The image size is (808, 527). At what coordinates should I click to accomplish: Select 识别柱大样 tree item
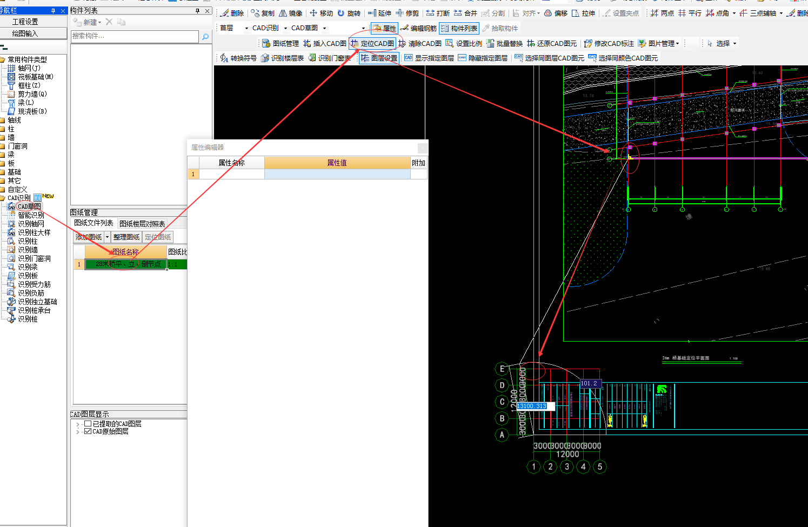34,232
